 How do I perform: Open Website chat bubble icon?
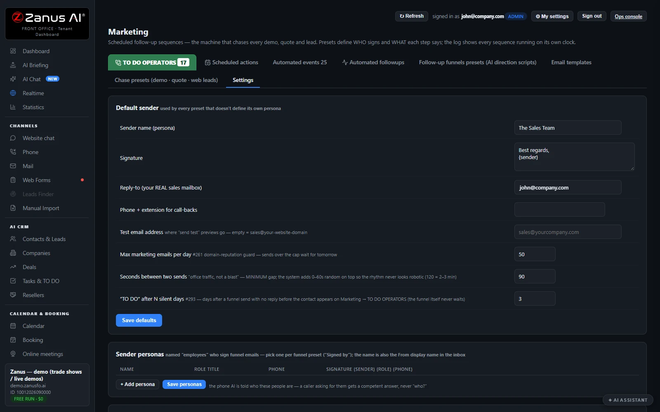13,138
